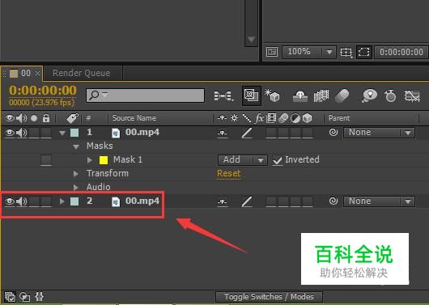
Task: Toggle Hide Shy Layers switch in toolbar
Action: pos(300,96)
